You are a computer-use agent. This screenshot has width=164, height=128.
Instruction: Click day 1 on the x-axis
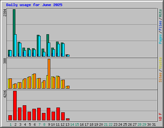tap(11, 124)
